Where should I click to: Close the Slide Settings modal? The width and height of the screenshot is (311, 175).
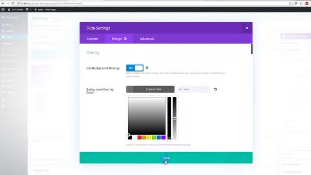pyautogui.click(x=247, y=28)
